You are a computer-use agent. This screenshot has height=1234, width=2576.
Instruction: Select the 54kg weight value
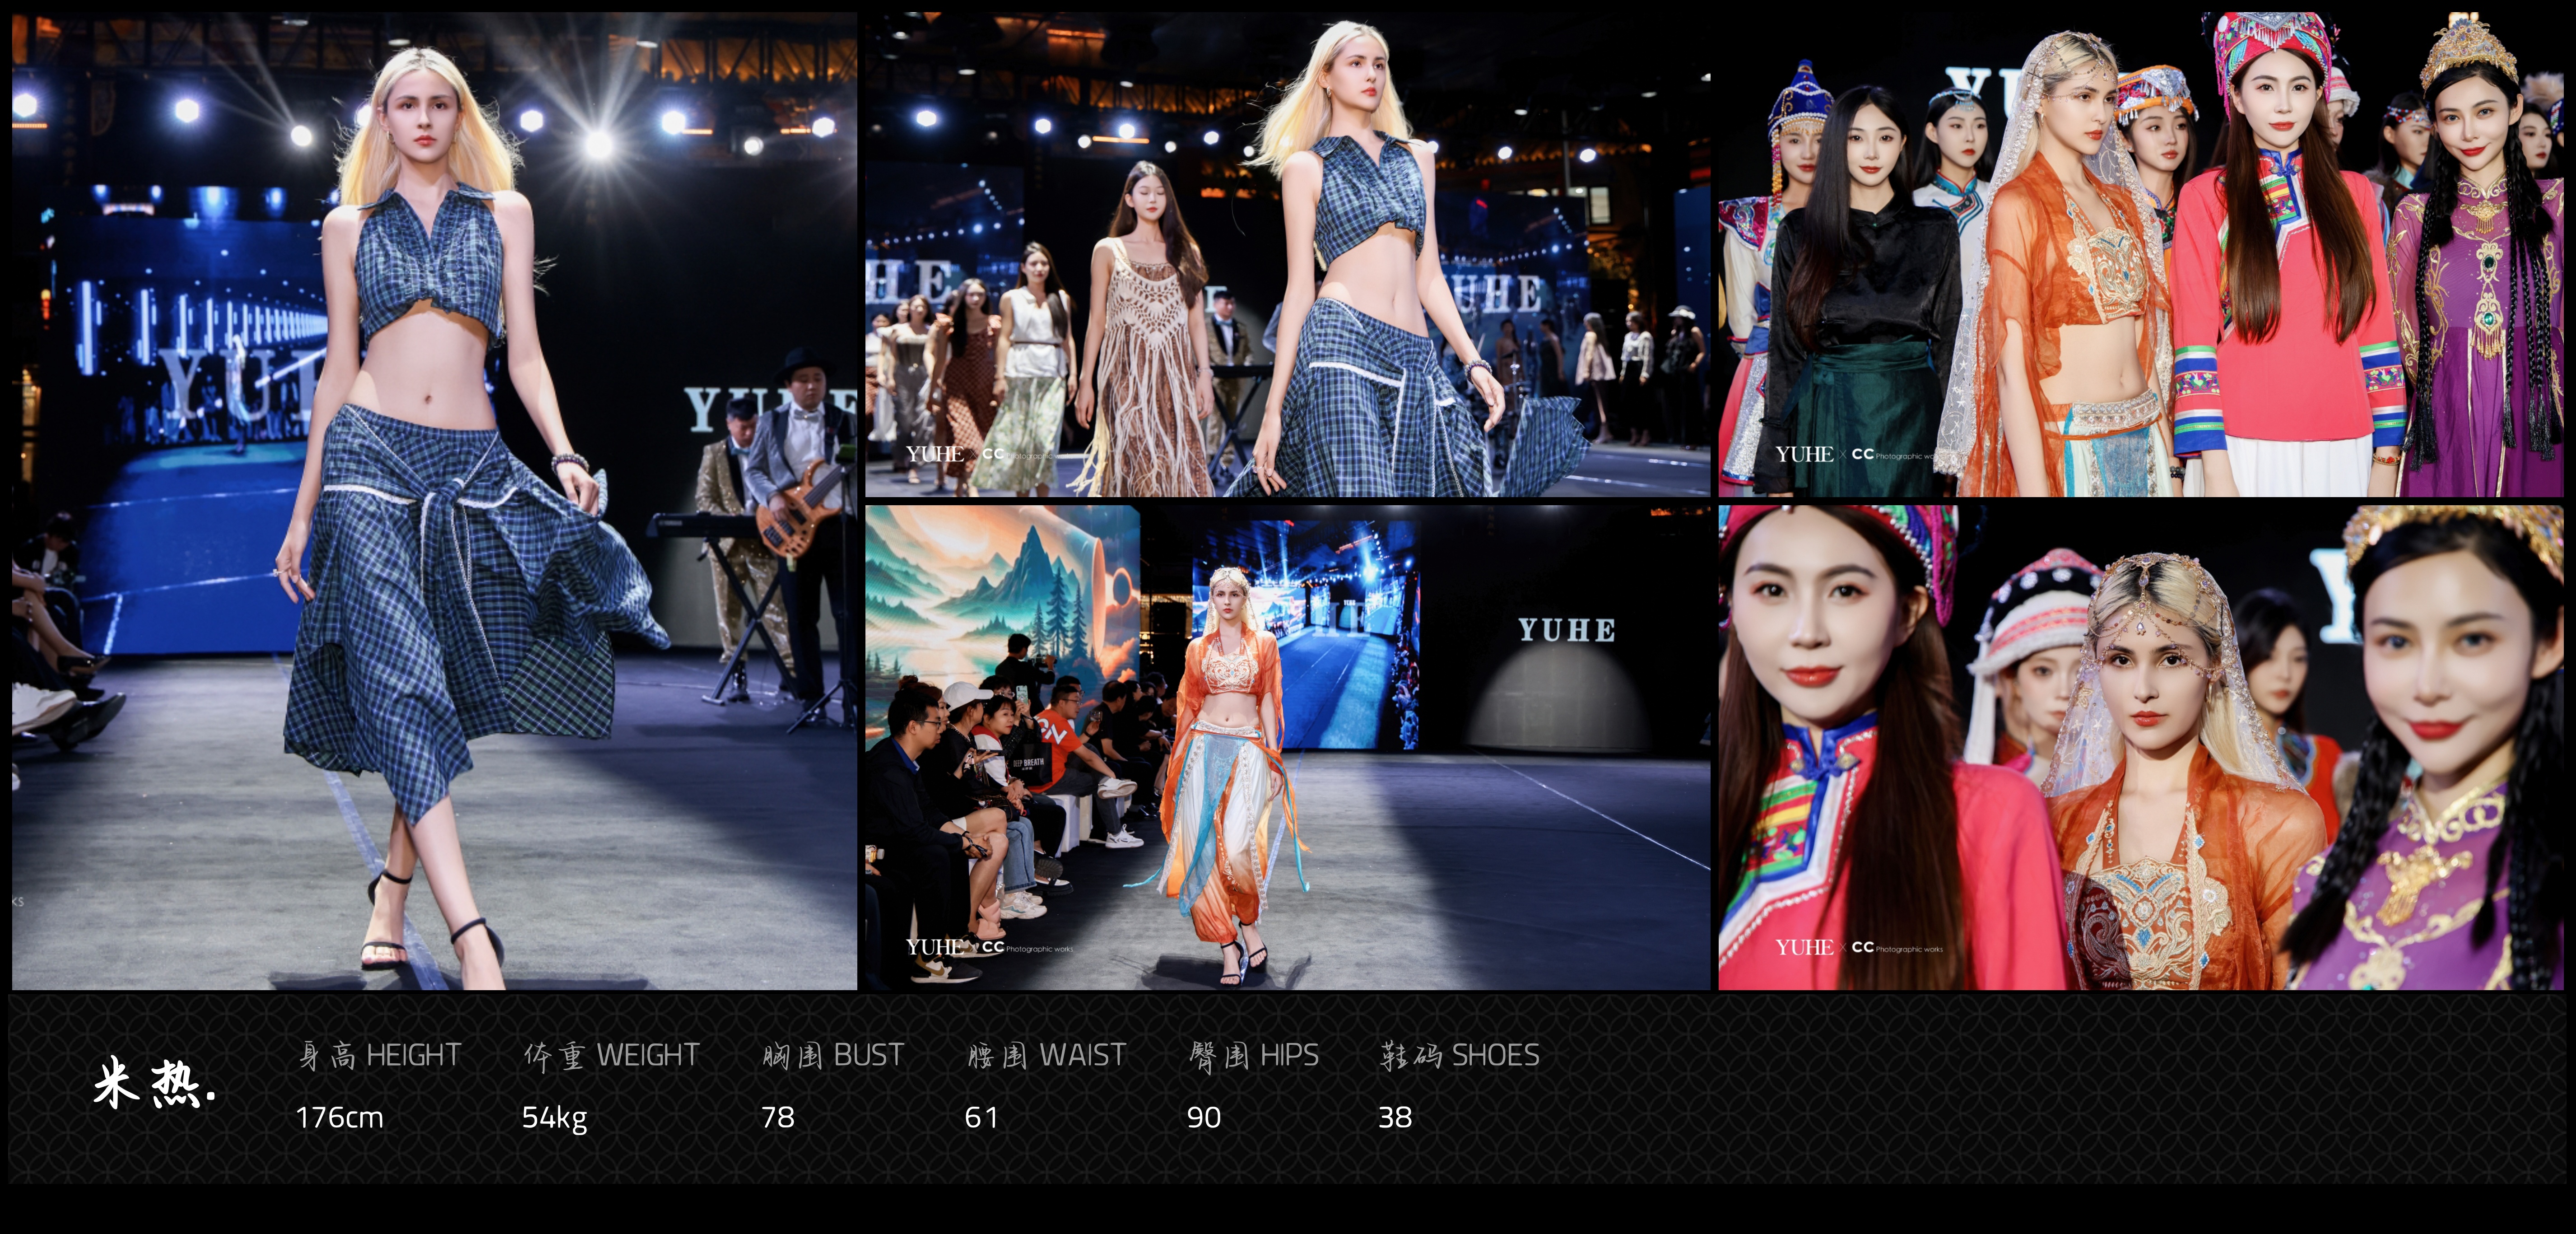554,1118
